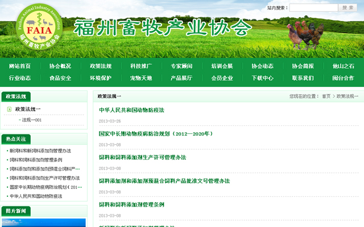Open the 产品展厅 menu item
364x227 pixels.
tap(181, 78)
